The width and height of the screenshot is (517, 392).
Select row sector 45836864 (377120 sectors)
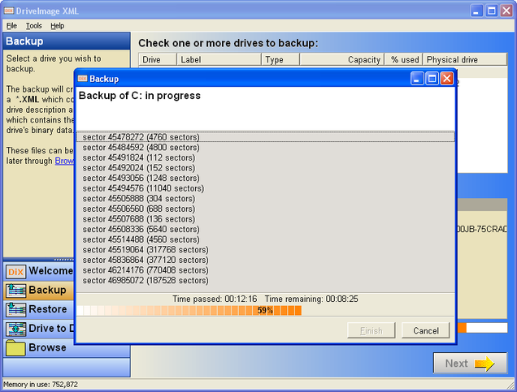(266, 260)
